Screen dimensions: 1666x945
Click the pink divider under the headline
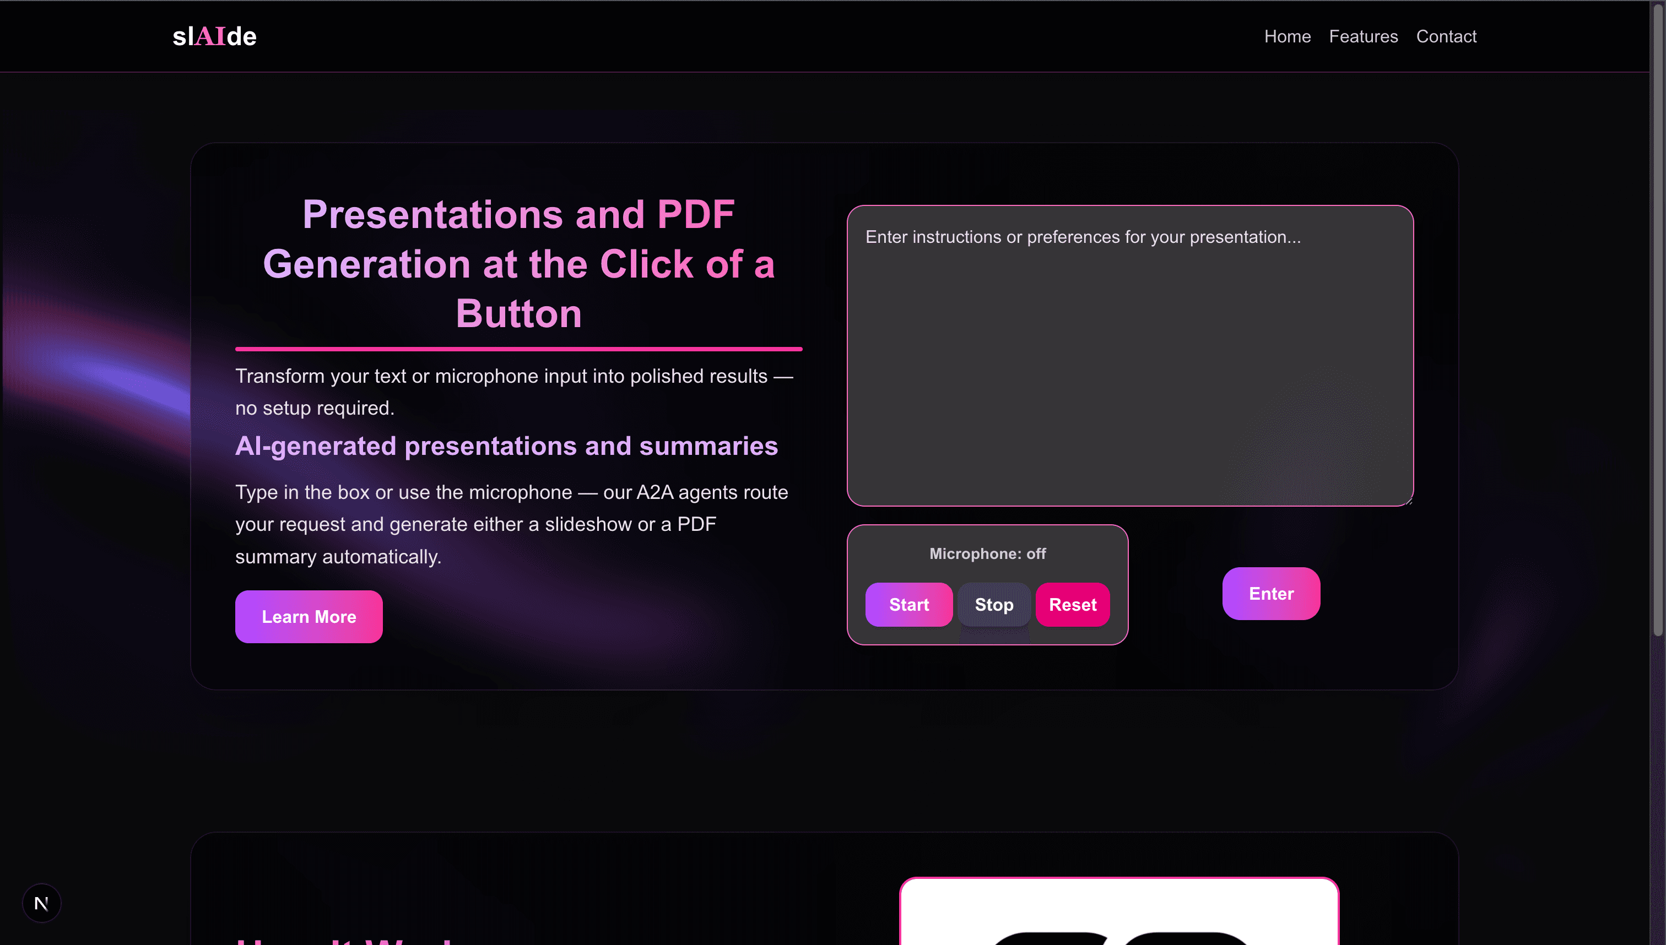[x=519, y=349]
